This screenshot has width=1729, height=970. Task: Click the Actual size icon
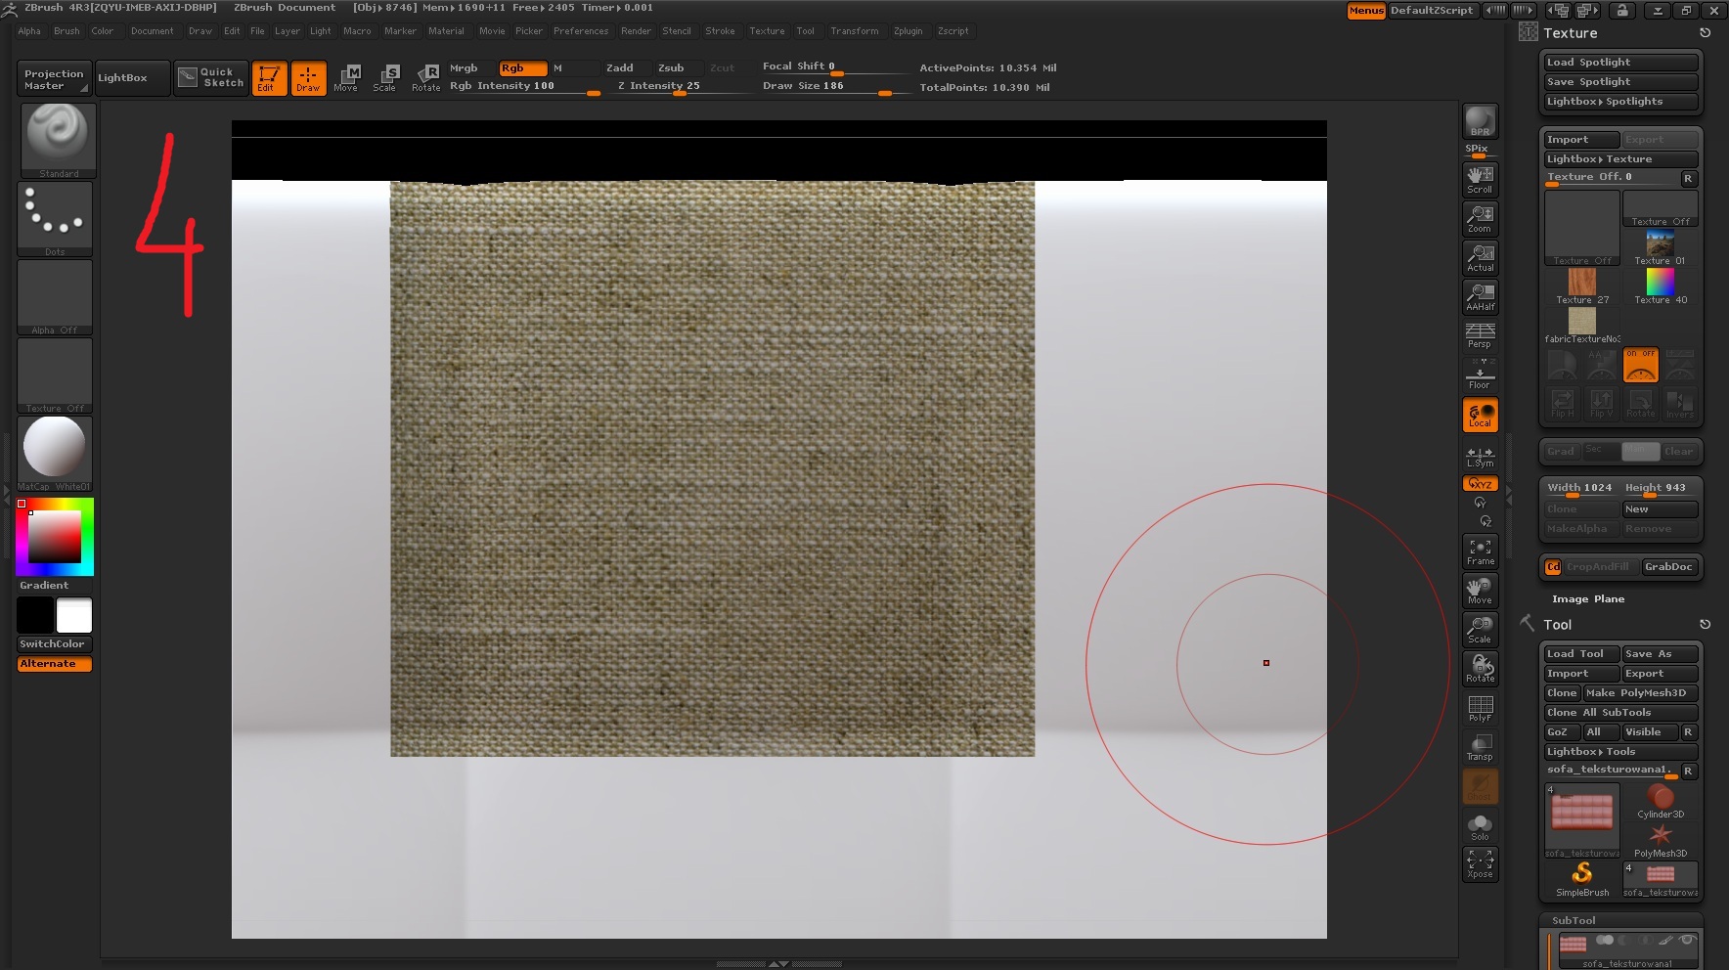pyautogui.click(x=1480, y=258)
